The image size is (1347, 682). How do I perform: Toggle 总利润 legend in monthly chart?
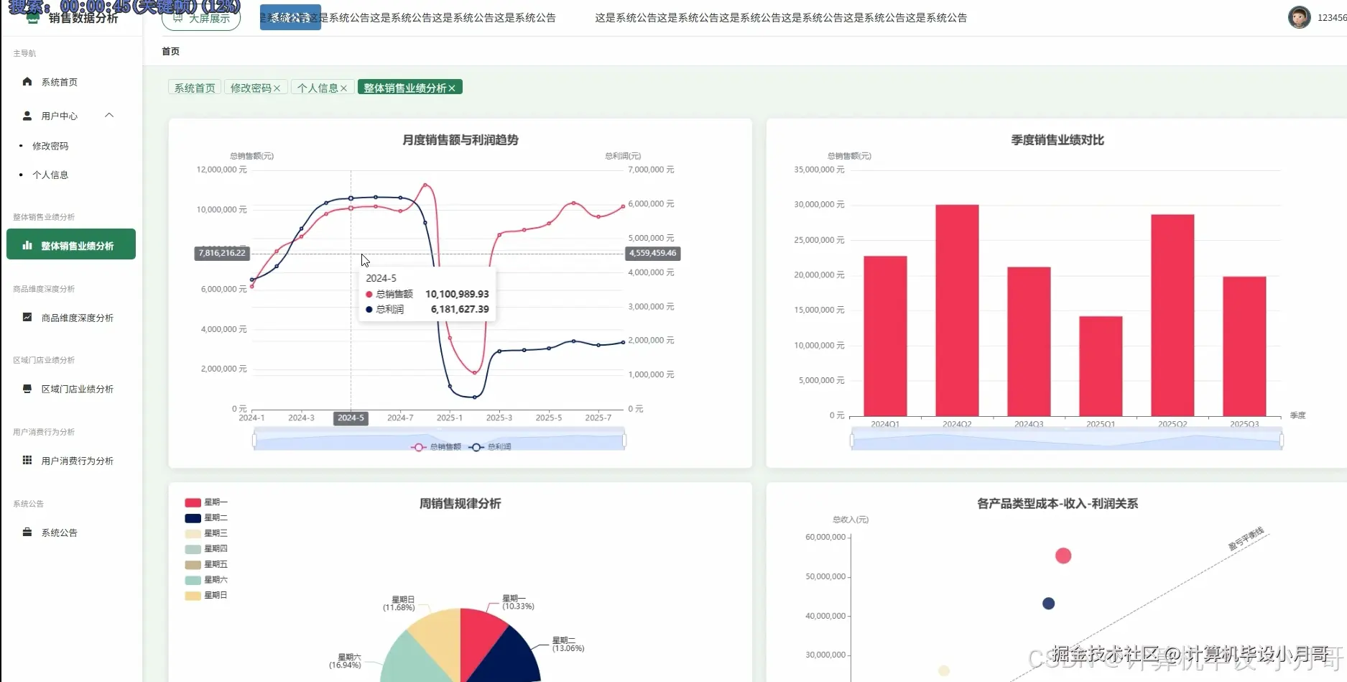coord(490,447)
